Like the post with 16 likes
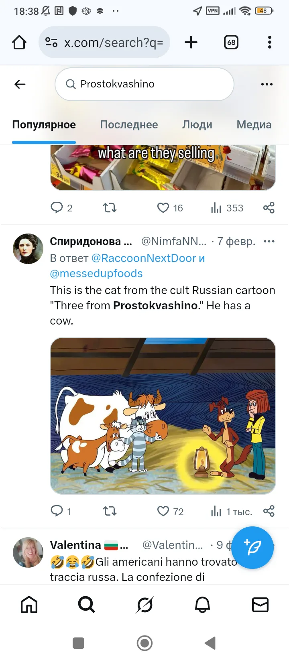 pyautogui.click(x=163, y=208)
